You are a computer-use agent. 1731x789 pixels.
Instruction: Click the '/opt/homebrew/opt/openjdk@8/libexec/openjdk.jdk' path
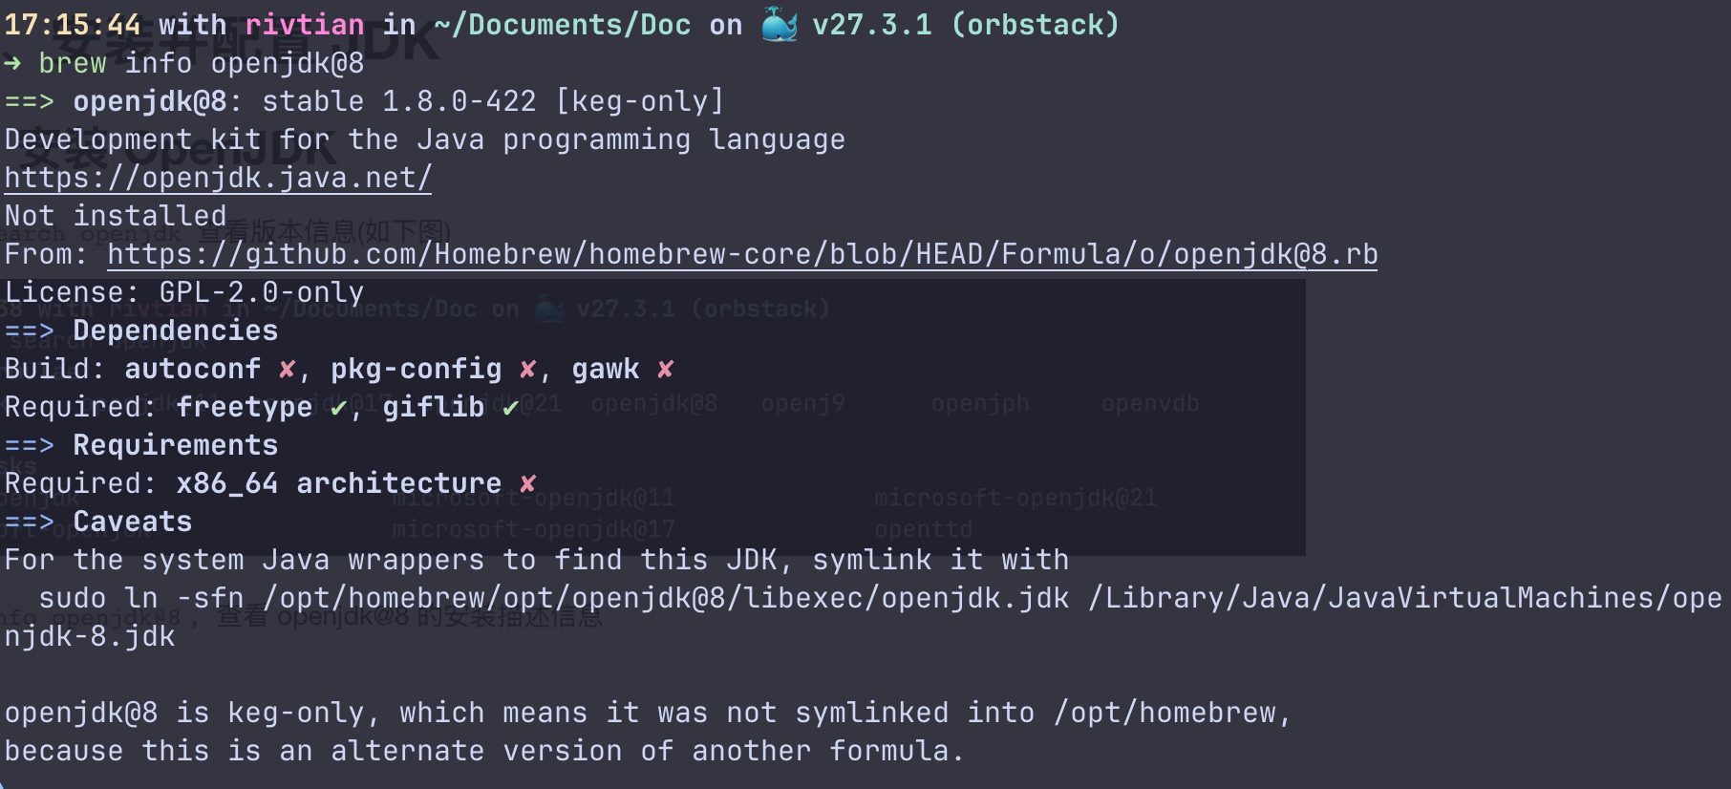click(x=666, y=598)
